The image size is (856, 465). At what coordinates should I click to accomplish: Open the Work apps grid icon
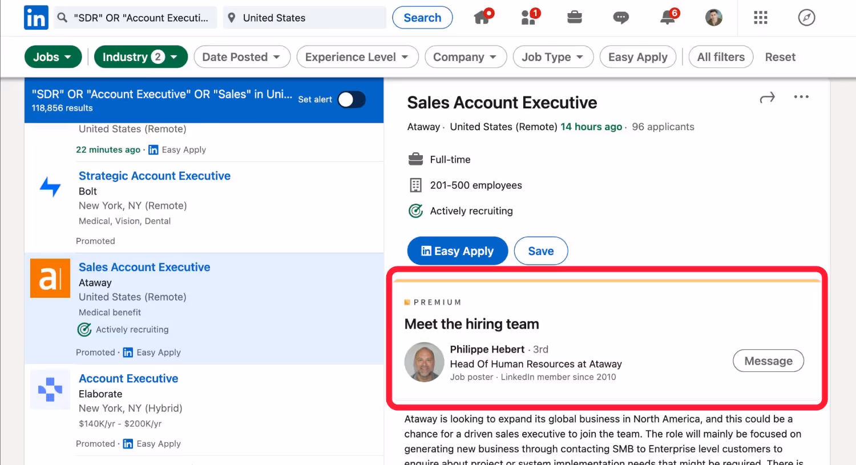[x=760, y=18]
